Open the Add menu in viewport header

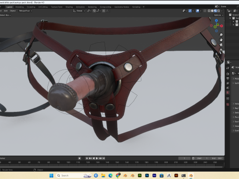[6, 11]
